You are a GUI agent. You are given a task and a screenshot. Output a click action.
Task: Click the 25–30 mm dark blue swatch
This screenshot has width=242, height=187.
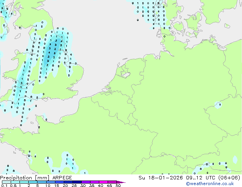pyautogui.click(x=77, y=182)
